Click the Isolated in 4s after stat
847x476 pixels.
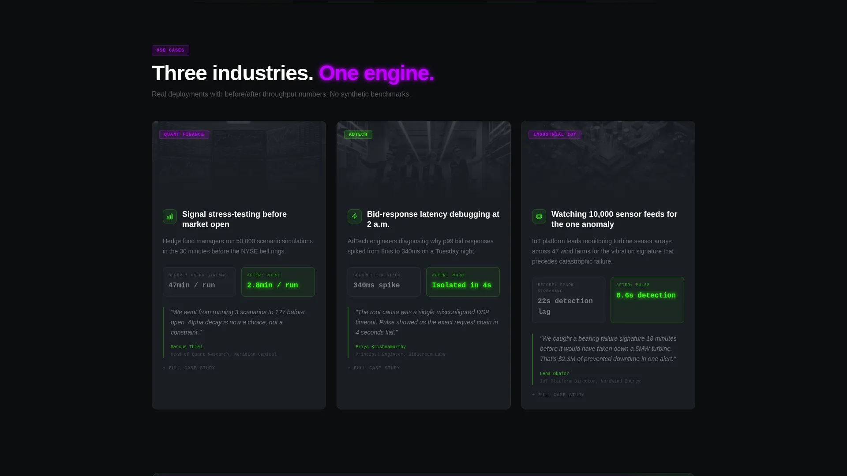[463, 282]
